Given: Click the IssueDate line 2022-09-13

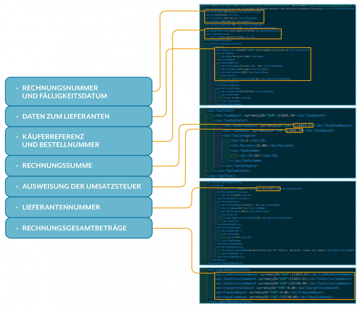Looking at the screenshot, I should pos(231,18).
